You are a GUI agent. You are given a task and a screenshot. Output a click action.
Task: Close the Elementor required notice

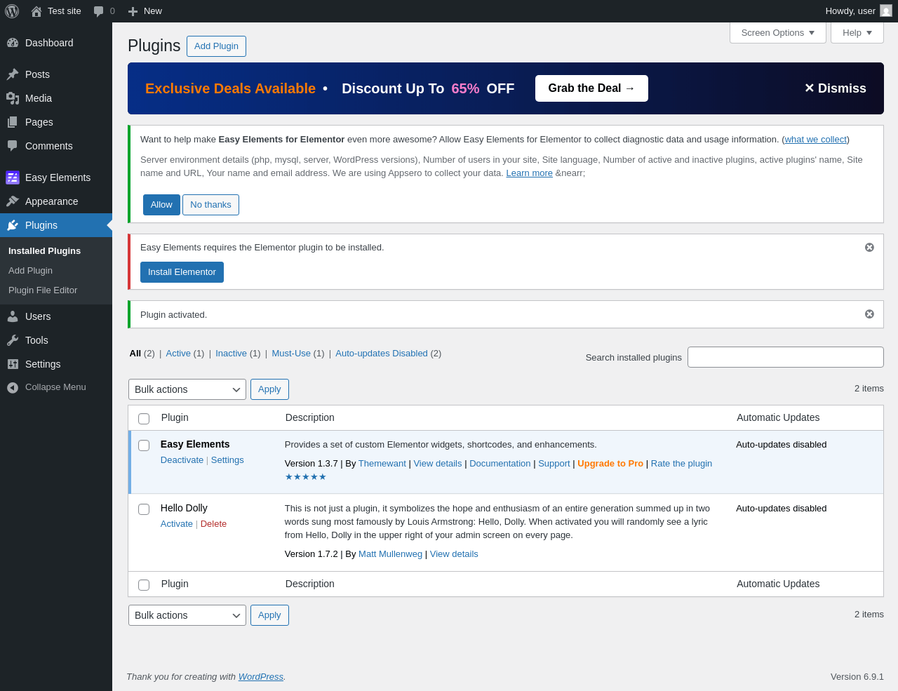[869, 248]
